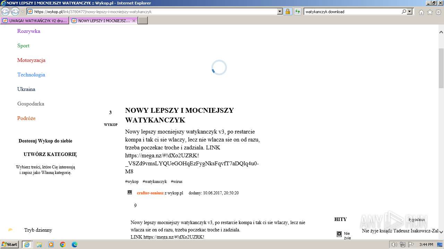Open the Windows Start menu
The image size is (444, 249).
pos(10,245)
